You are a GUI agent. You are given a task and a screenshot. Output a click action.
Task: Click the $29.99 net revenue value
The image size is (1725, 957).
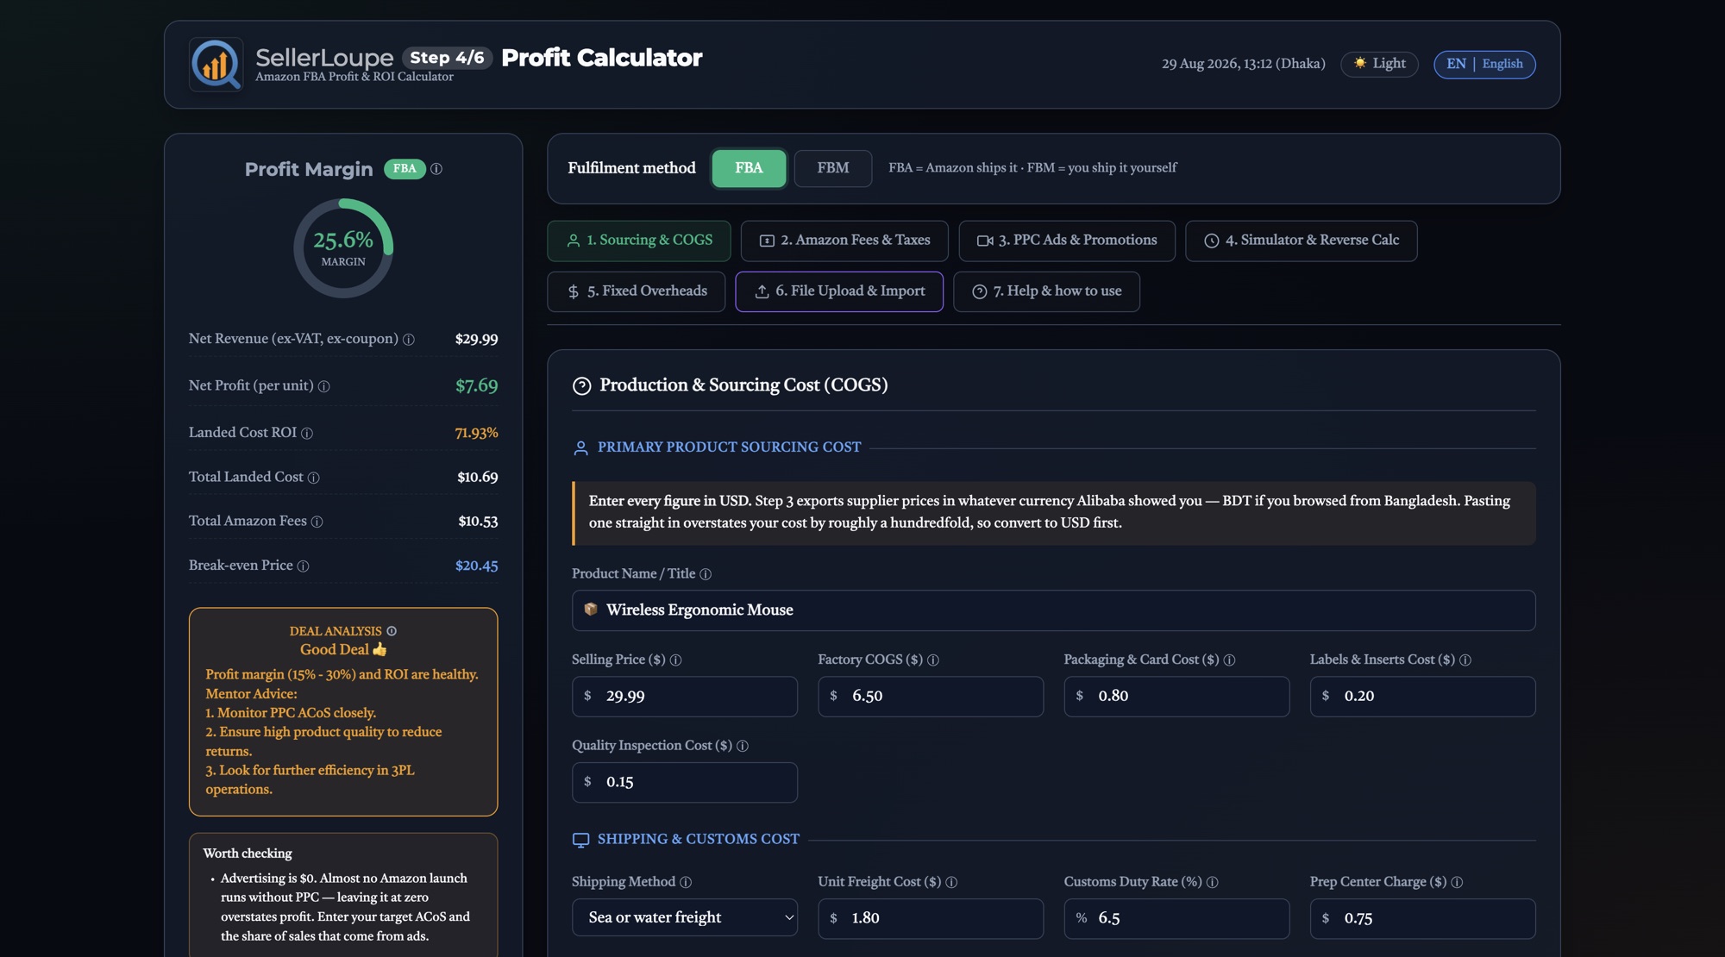point(476,340)
